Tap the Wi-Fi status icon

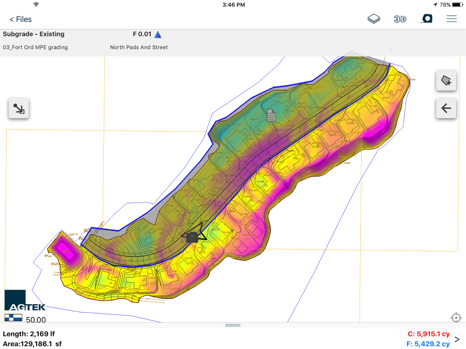[x=36, y=5]
